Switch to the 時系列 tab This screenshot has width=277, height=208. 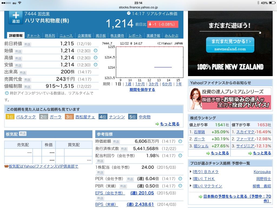(50, 35)
